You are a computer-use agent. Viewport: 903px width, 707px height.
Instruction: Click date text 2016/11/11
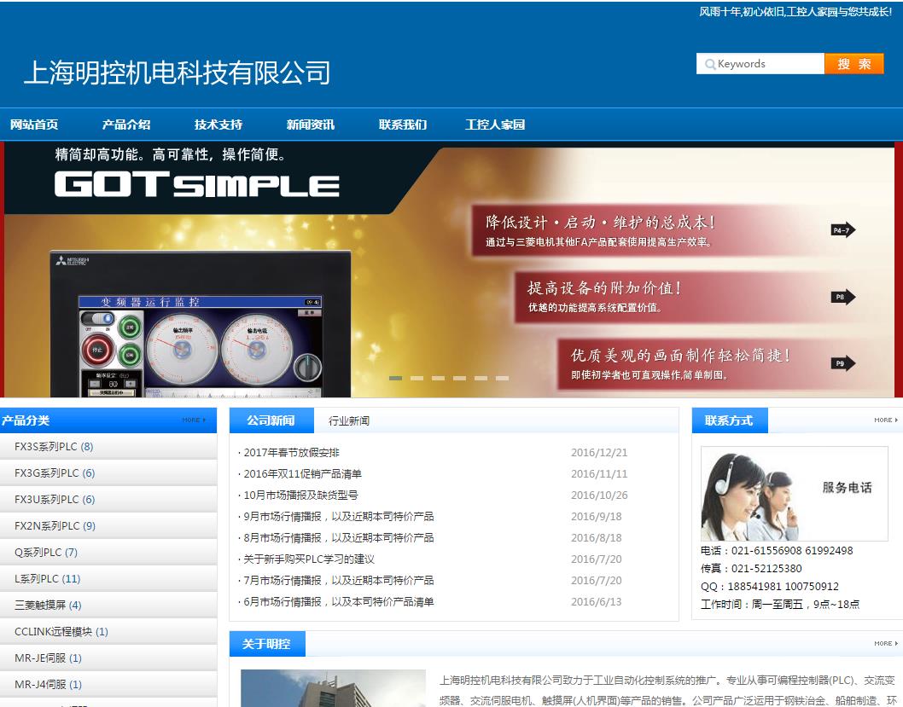point(599,474)
